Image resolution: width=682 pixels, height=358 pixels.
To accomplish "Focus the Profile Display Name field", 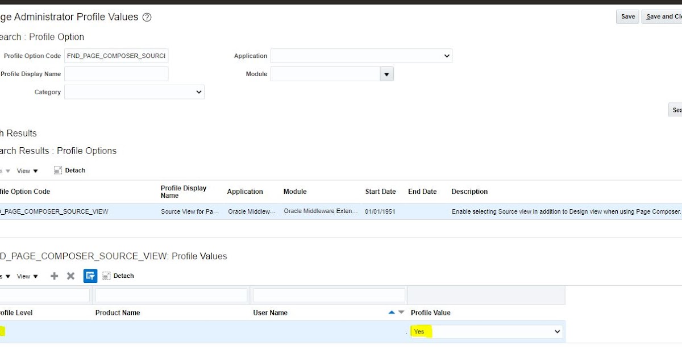I will (116, 74).
